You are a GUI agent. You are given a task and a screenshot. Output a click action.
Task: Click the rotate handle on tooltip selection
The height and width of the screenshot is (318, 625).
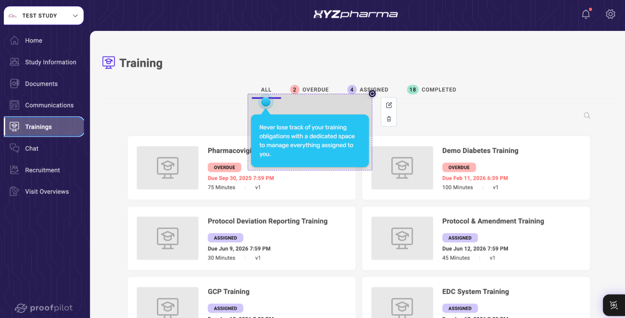pyautogui.click(x=372, y=94)
